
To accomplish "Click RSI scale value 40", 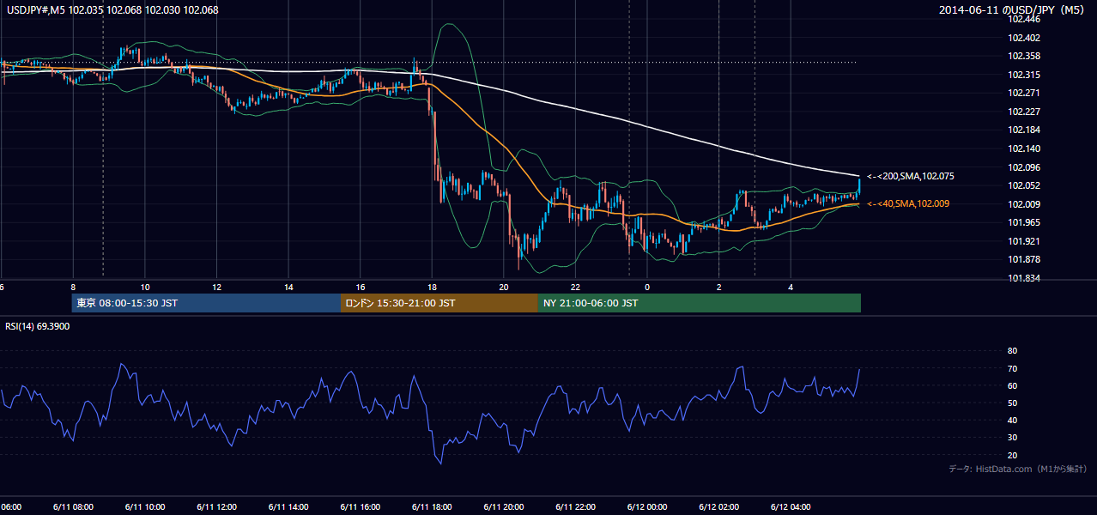I will 1012,420.
